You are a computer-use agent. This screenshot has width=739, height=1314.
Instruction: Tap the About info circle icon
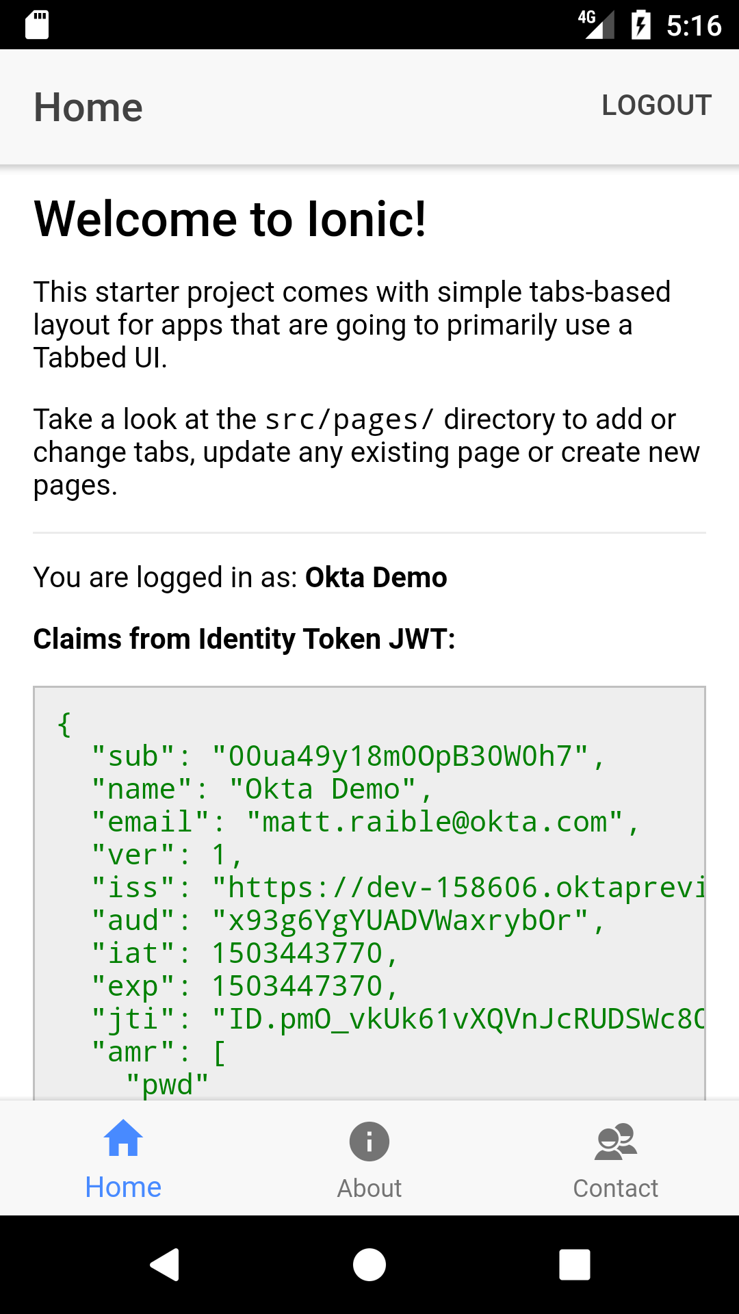coord(369,1141)
